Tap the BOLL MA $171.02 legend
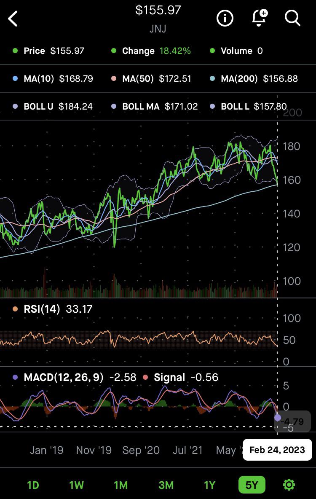316x499 pixels. tap(154, 106)
